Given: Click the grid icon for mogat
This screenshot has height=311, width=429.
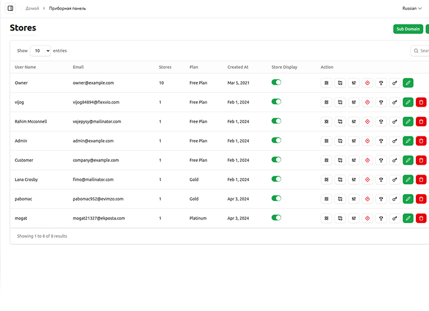Looking at the screenshot, I should point(326,218).
